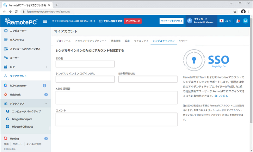Click パッケージをデプロイ button

point(171,21)
